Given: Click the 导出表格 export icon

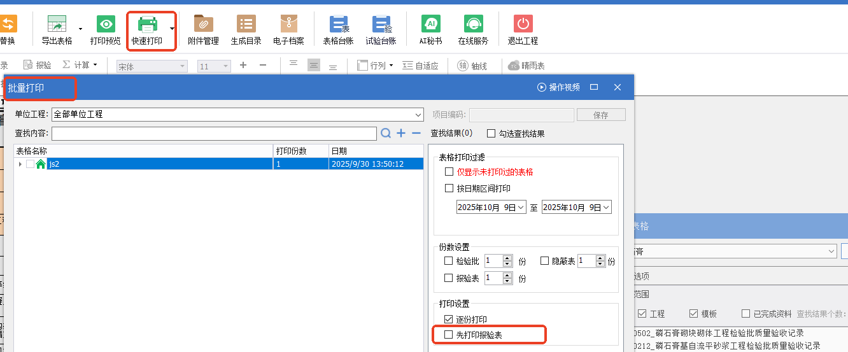Looking at the screenshot, I should 57,25.
